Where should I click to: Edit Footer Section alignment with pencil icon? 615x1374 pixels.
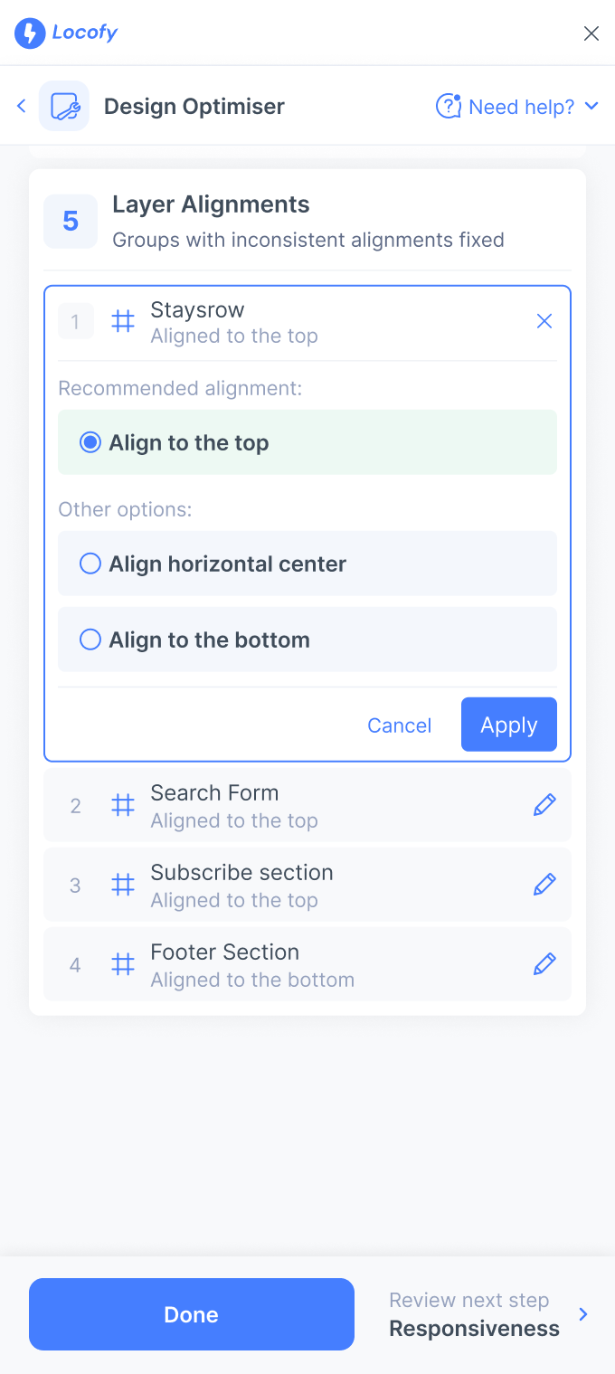tap(544, 964)
